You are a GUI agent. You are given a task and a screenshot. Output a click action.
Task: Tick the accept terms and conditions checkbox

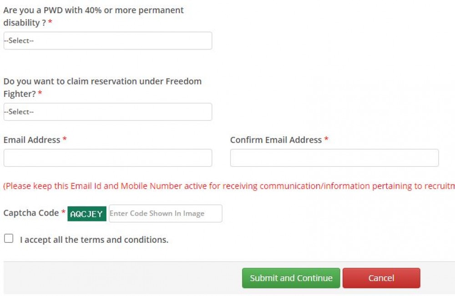click(x=9, y=238)
